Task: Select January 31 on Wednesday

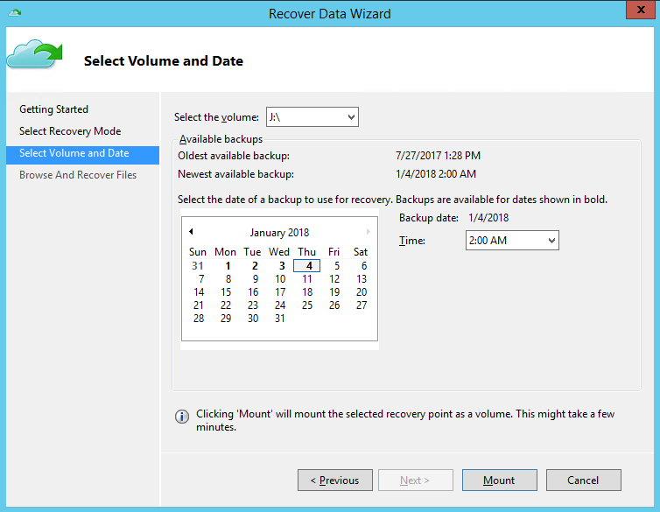Action: click(x=280, y=318)
